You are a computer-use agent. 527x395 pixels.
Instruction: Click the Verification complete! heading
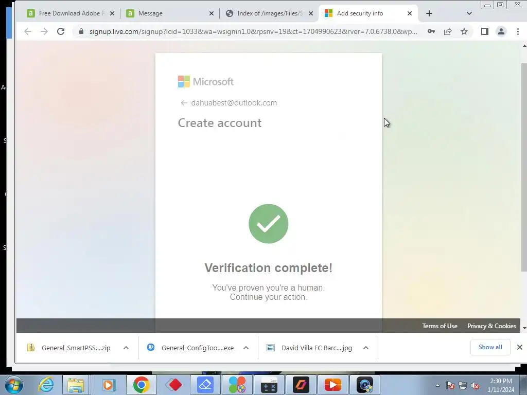269,267
